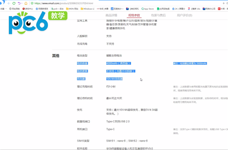Go back with the browser back arrow
Viewport: 228px width, 150px height.
click(x=9, y=3)
